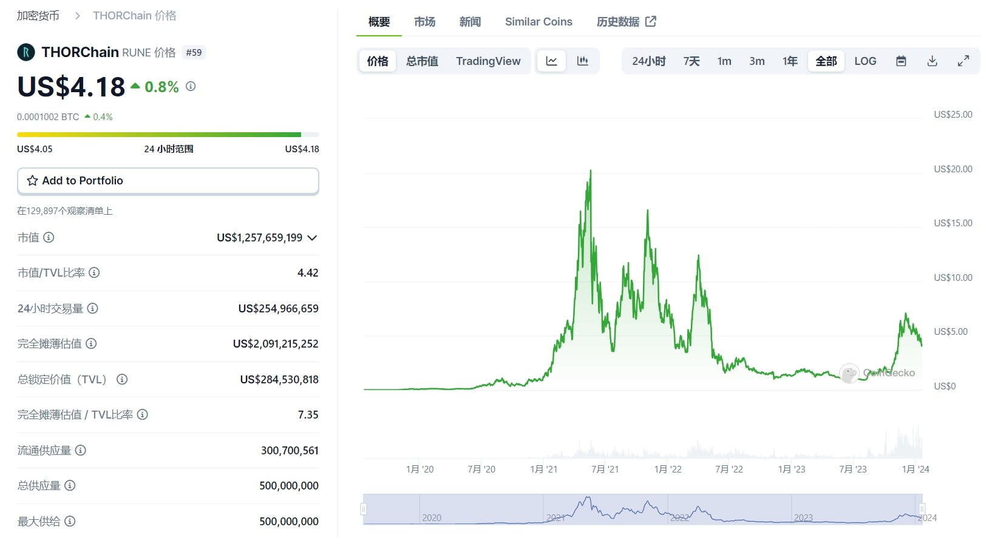Viewport: 995px width, 538px height.
Task: Switch chart to TradingView mode
Action: pyautogui.click(x=488, y=61)
